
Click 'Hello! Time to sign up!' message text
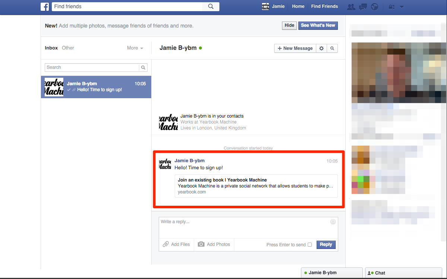click(199, 168)
